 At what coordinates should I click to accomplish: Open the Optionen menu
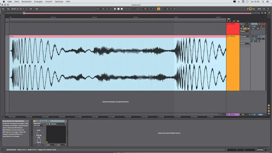pyautogui.click(x=59, y=2)
